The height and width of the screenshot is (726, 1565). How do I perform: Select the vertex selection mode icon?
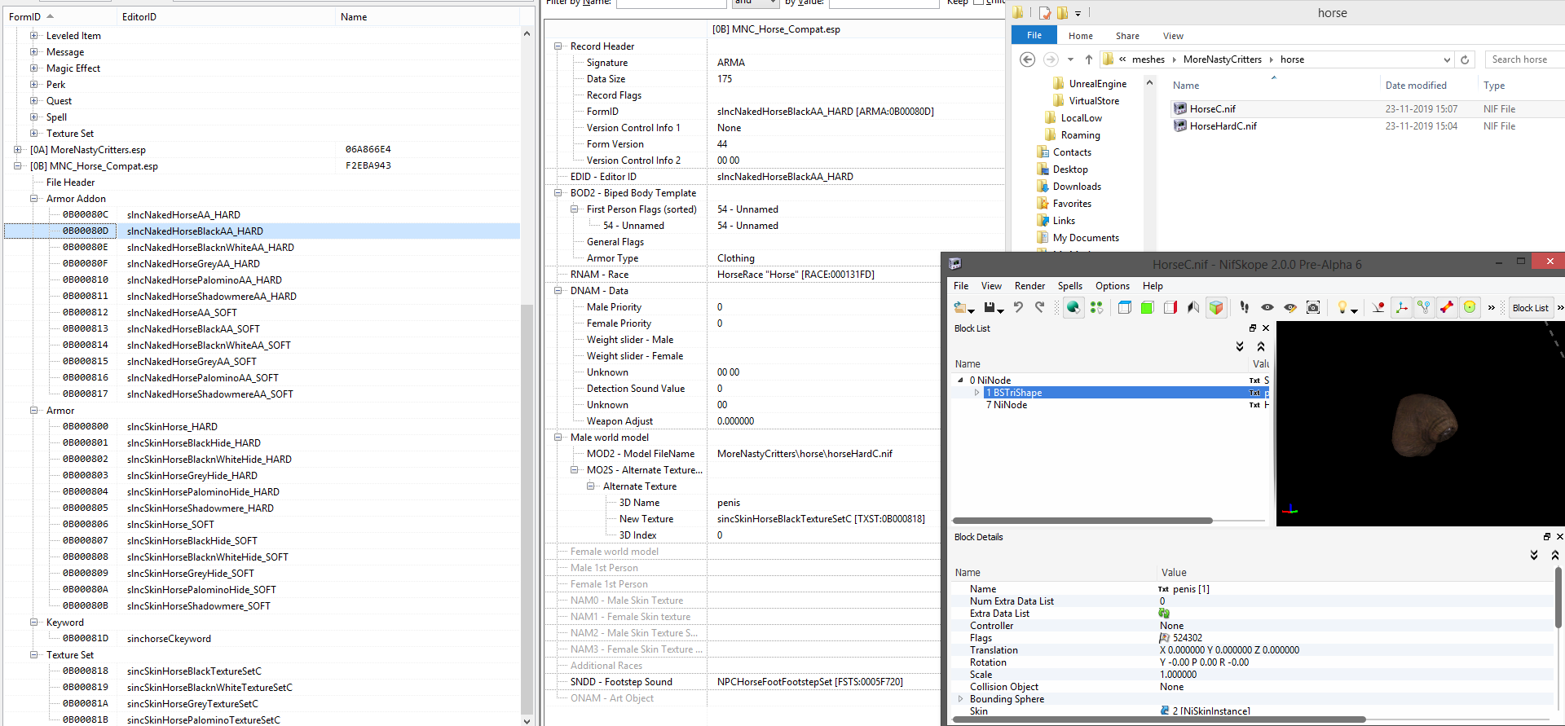click(x=1096, y=307)
